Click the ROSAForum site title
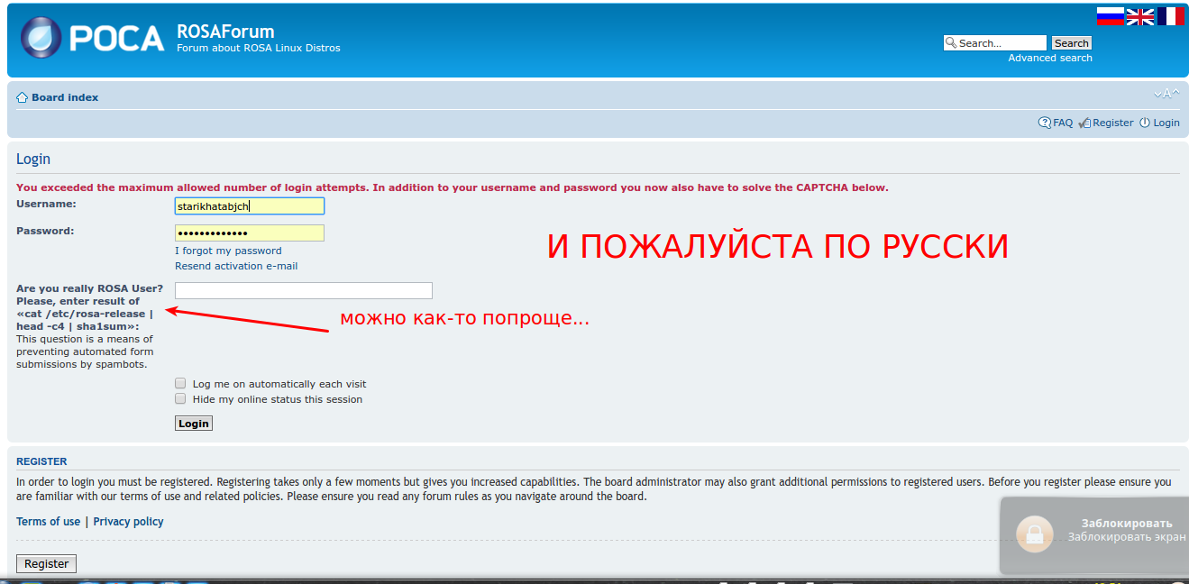1189x584 pixels. [225, 31]
